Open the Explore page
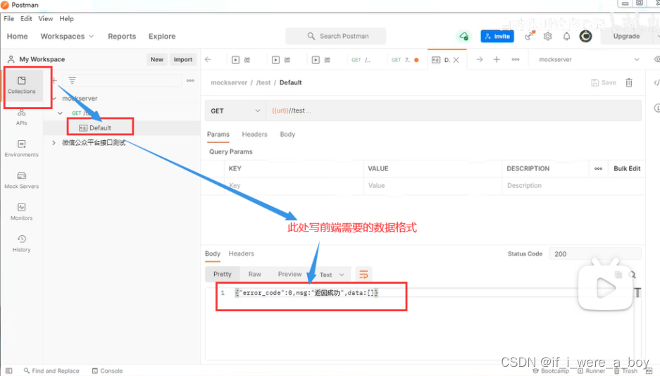 [x=162, y=36]
